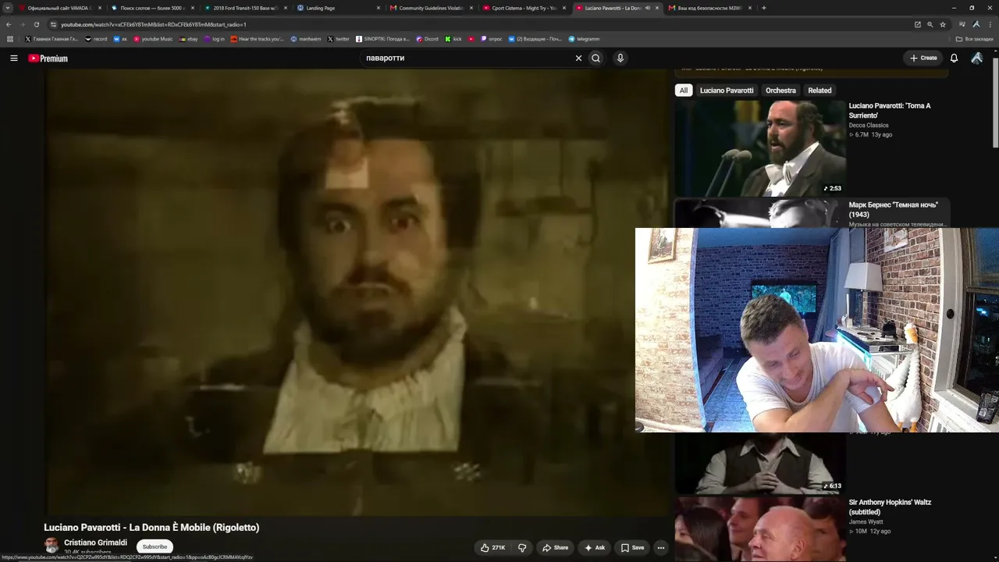Open the apps grid in bookmarks bar
This screenshot has height=562, width=999.
pyautogui.click(x=10, y=38)
